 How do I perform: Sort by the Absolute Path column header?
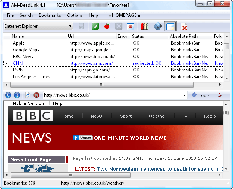tap(191, 36)
